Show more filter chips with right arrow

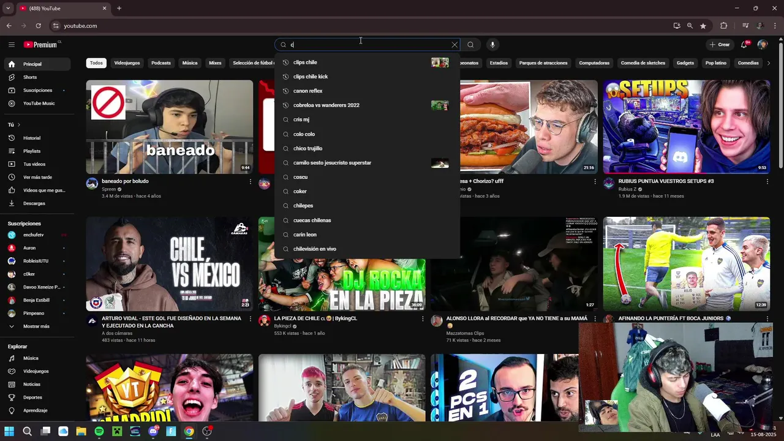769,63
